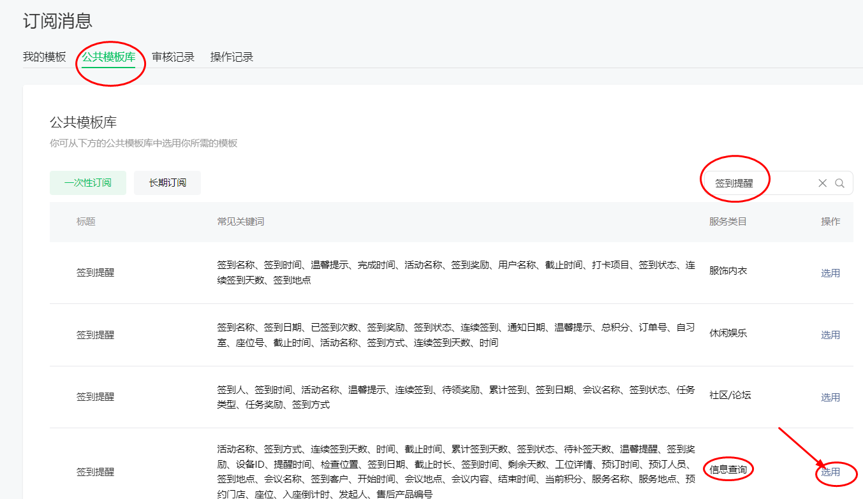Click the 签到提醒 title in 休闲娱乐 row
Image resolution: width=863 pixels, height=499 pixels.
tap(96, 335)
